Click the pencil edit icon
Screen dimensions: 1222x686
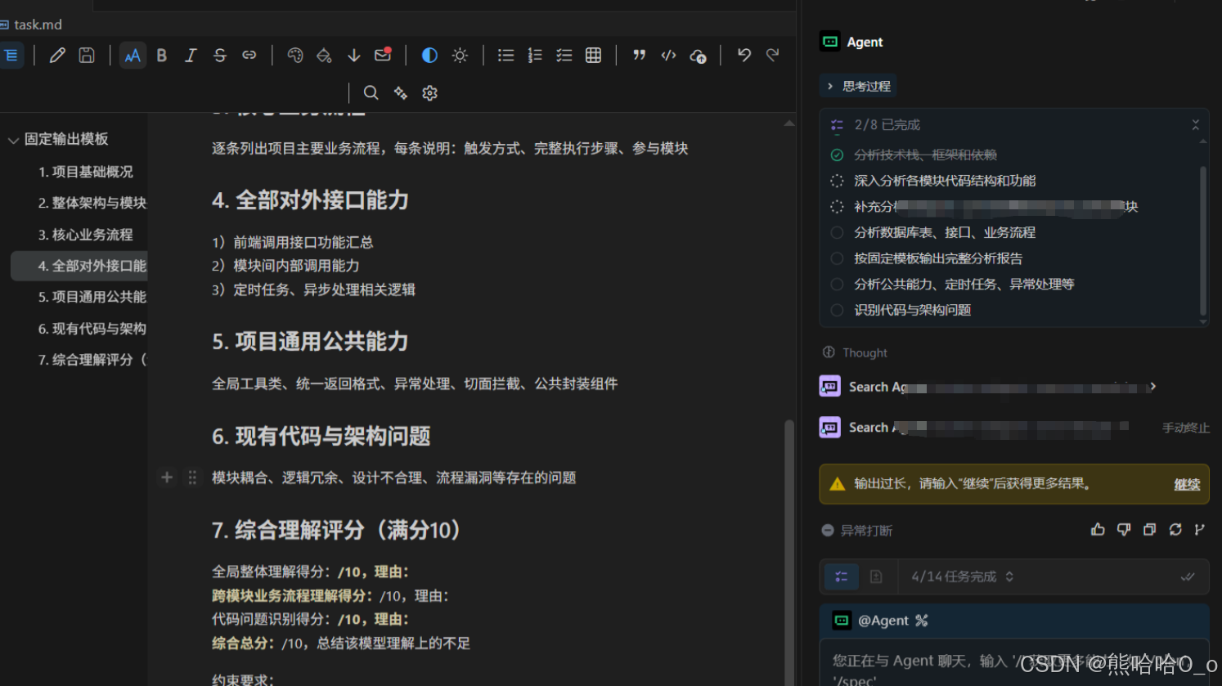point(57,56)
